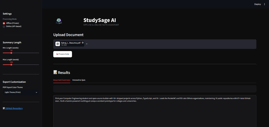
Task: Click the Min Length slider handle
Action: [11, 53]
